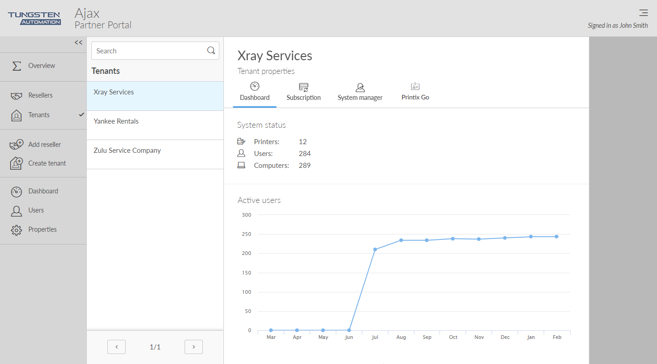Switch to the Printix Go tab

pyautogui.click(x=415, y=92)
